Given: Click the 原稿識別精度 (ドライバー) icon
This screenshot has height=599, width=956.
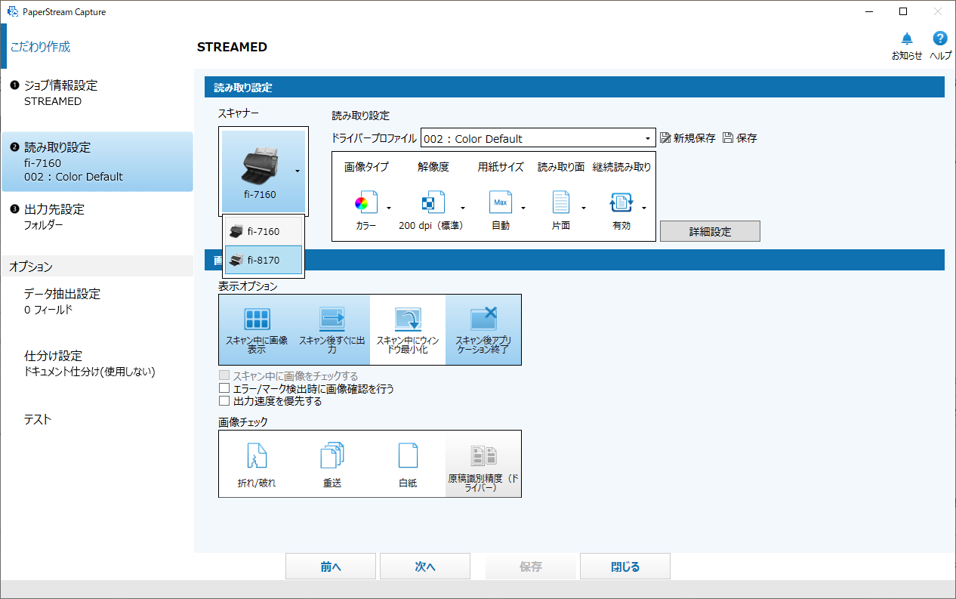Looking at the screenshot, I should click(x=483, y=455).
